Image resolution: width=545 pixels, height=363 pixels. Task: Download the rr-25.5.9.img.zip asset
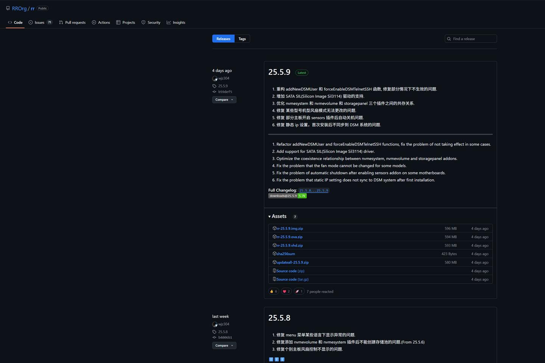[x=290, y=228]
